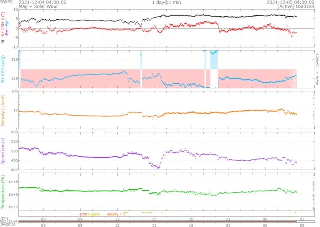Click the red 'error' legend entry
The width and height of the screenshot is (320, 227).
[x=83, y=214]
